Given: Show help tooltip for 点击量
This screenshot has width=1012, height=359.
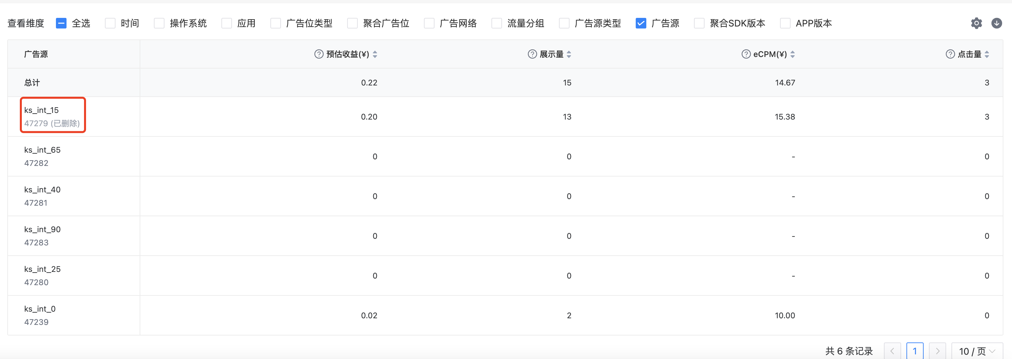Looking at the screenshot, I should click(950, 54).
